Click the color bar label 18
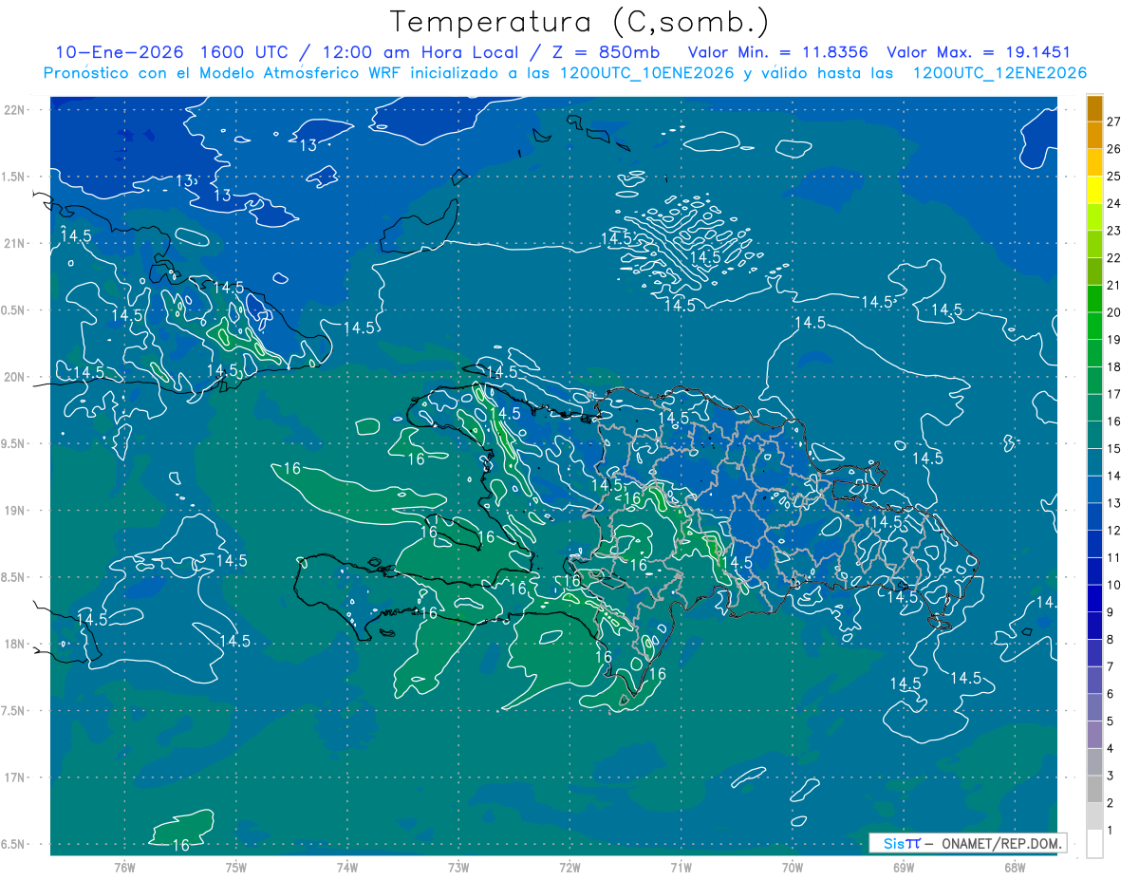1139x880 pixels. pos(1113,366)
